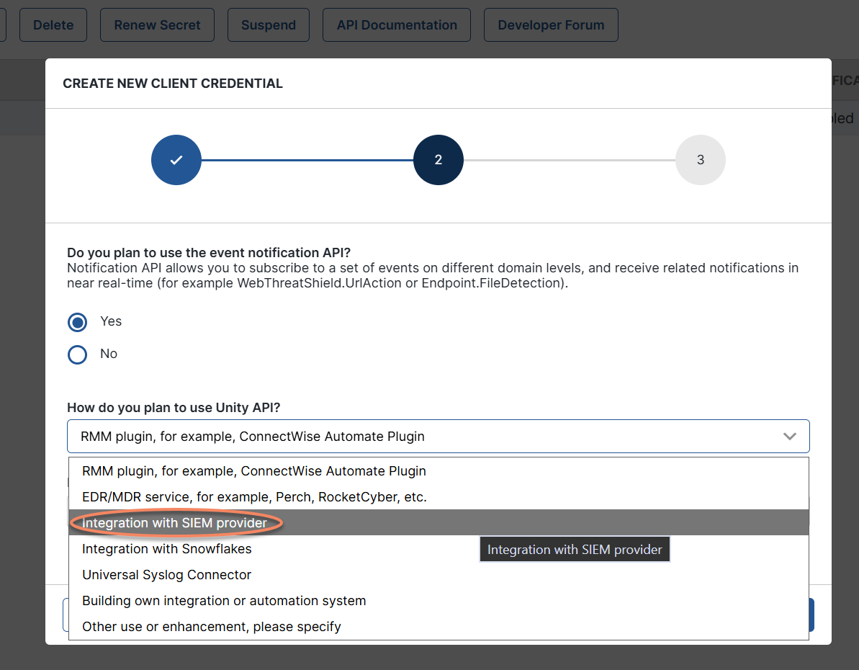
Task: Choose Building own integration or automation system
Action: (439, 600)
